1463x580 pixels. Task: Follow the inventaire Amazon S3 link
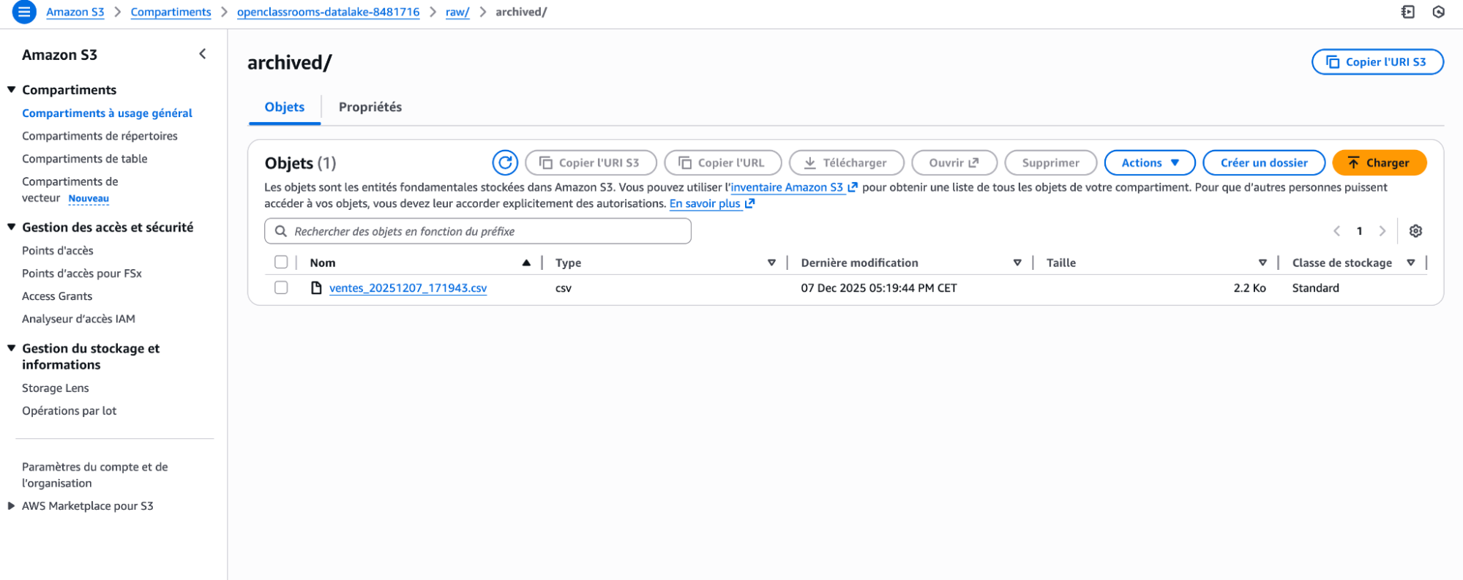click(x=787, y=187)
